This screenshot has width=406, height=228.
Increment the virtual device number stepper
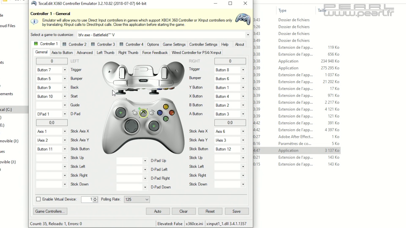[95, 198]
